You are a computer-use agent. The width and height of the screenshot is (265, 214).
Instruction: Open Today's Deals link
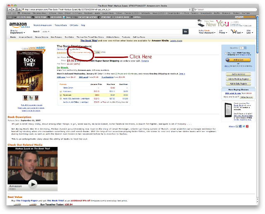(x=60, y=25)
